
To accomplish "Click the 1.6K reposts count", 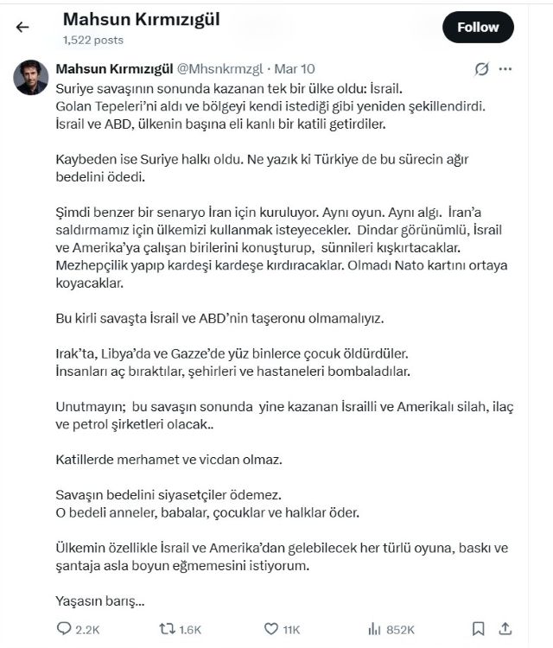I will coord(193,629).
